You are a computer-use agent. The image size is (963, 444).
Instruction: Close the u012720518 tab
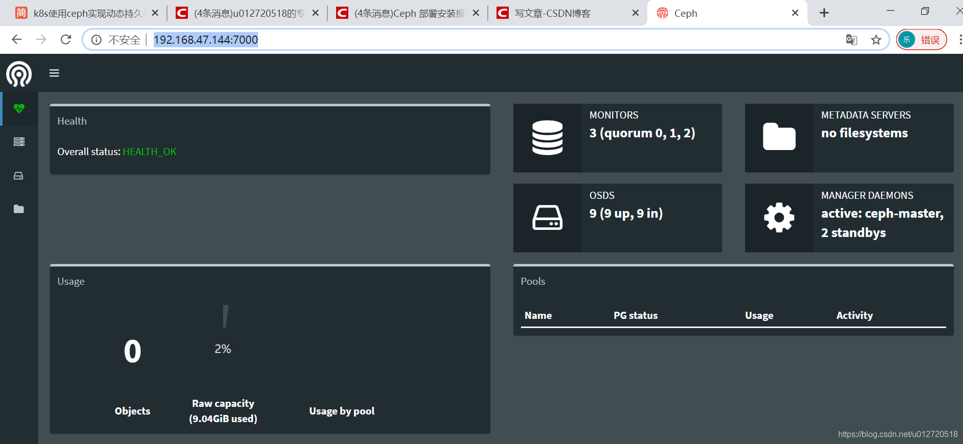pos(316,13)
